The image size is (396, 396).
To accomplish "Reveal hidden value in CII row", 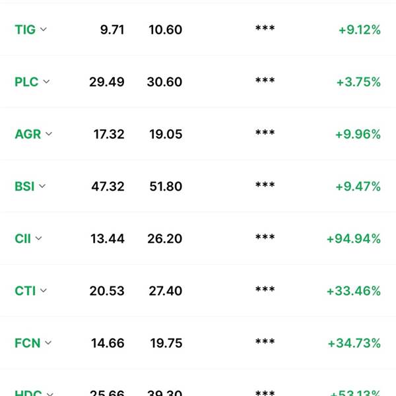I will (265, 237).
